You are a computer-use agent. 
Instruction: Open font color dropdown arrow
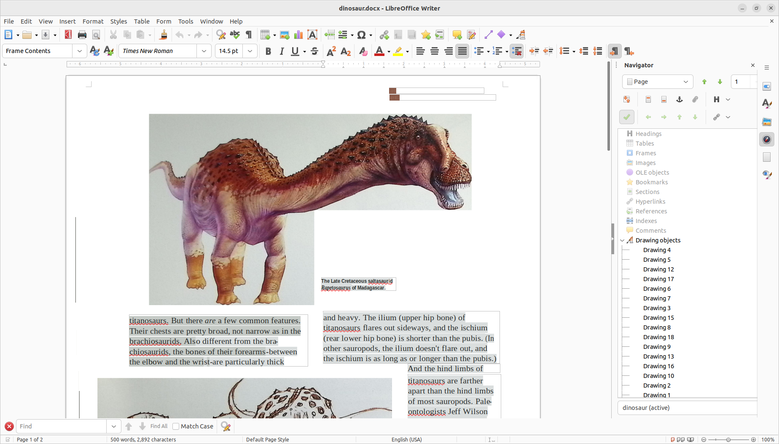(x=389, y=51)
